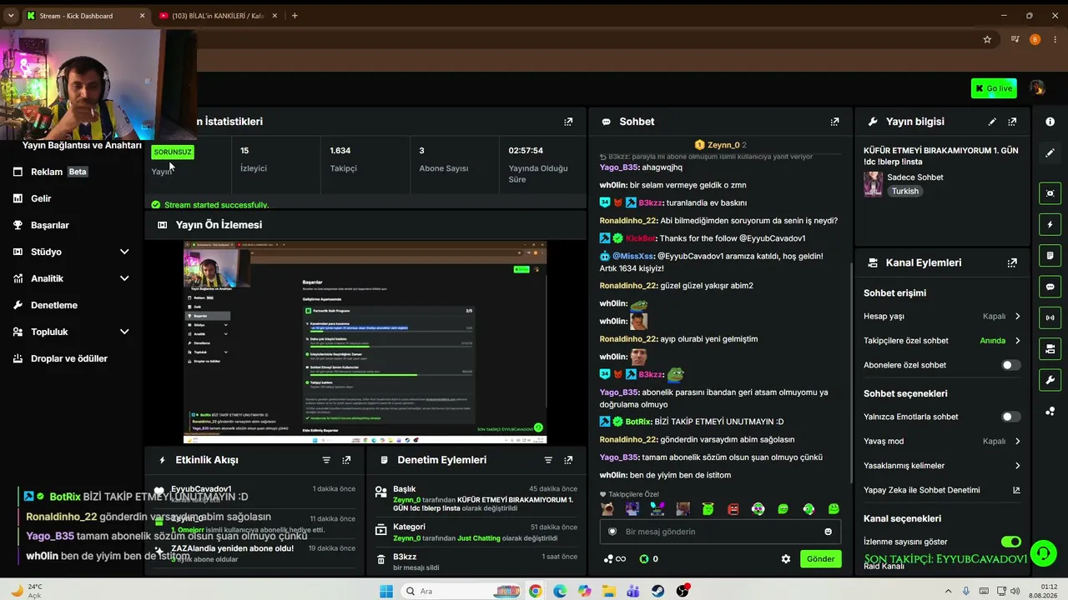
Task: Open the browser tab list dropdown
Action: coord(11,16)
